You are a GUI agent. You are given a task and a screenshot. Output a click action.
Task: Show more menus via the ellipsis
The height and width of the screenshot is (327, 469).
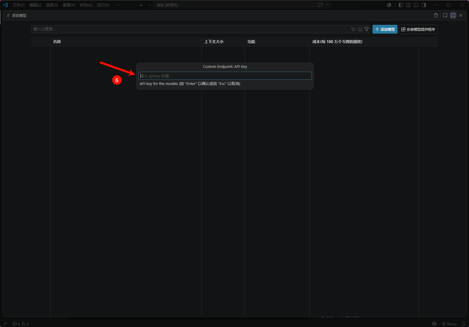click(x=118, y=5)
